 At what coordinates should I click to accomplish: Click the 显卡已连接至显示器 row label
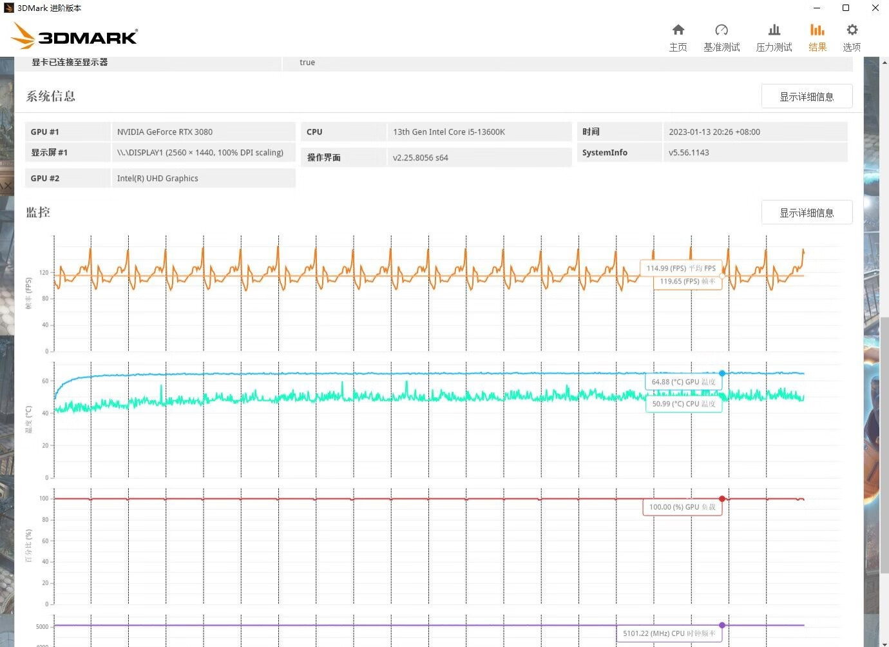pos(70,63)
